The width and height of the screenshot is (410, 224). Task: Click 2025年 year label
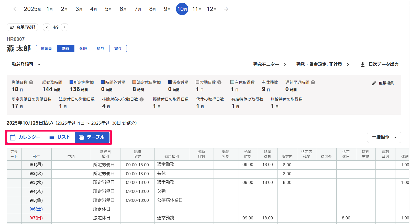32,9
